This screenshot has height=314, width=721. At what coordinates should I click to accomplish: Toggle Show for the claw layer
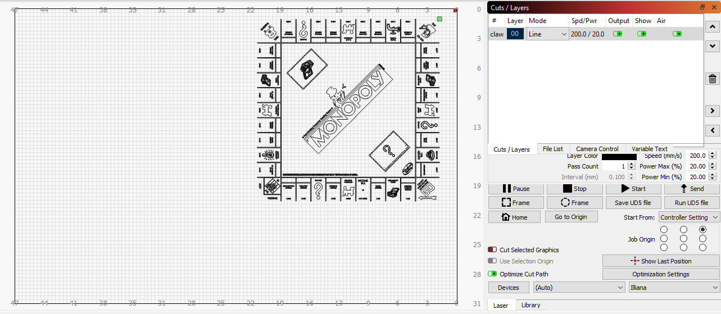click(642, 34)
